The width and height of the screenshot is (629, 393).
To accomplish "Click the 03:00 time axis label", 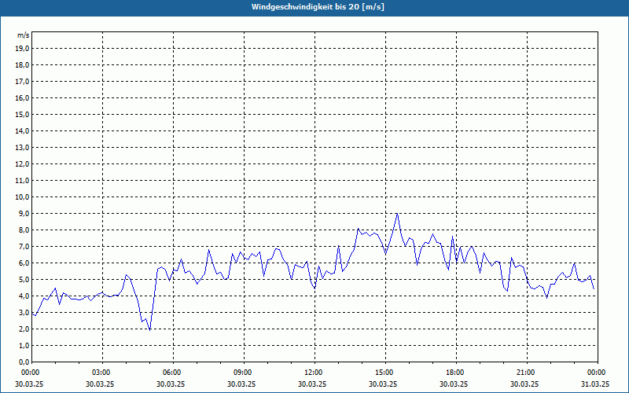I will [x=103, y=373].
